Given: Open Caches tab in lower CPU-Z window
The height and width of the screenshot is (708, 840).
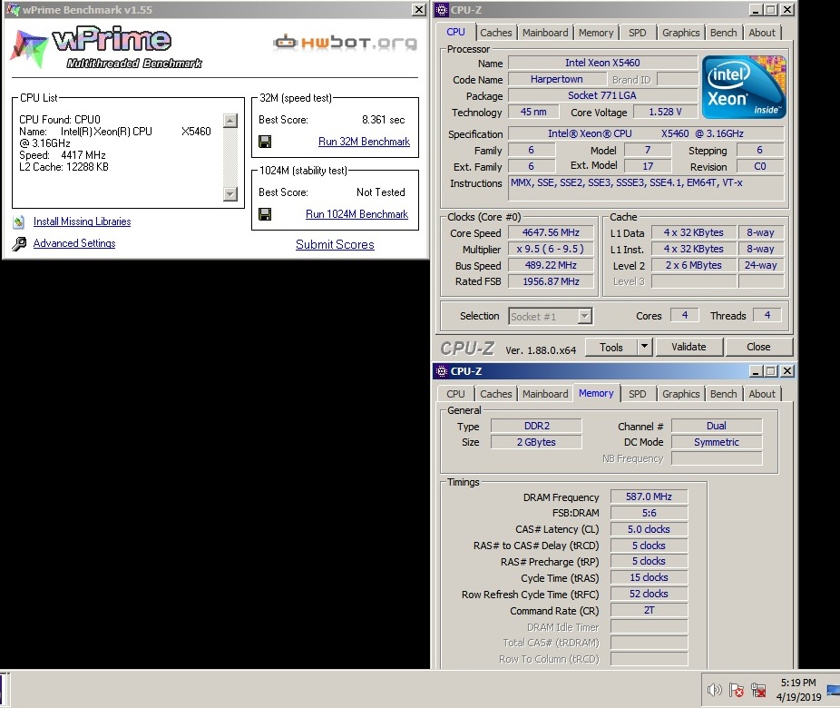Looking at the screenshot, I should click(495, 394).
